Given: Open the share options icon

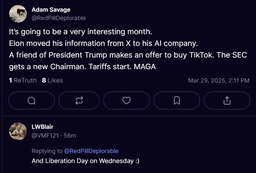Looking at the screenshot, I should click(227, 100).
